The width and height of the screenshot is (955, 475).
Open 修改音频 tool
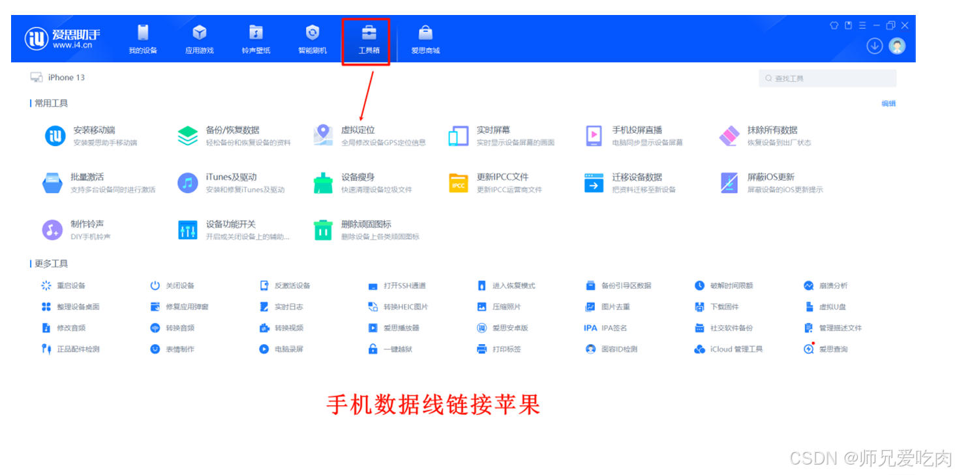coord(63,328)
